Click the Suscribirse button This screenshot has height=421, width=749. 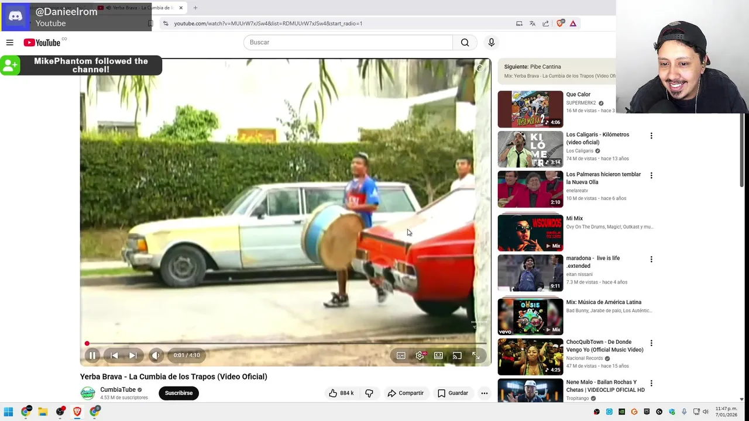coord(178,393)
